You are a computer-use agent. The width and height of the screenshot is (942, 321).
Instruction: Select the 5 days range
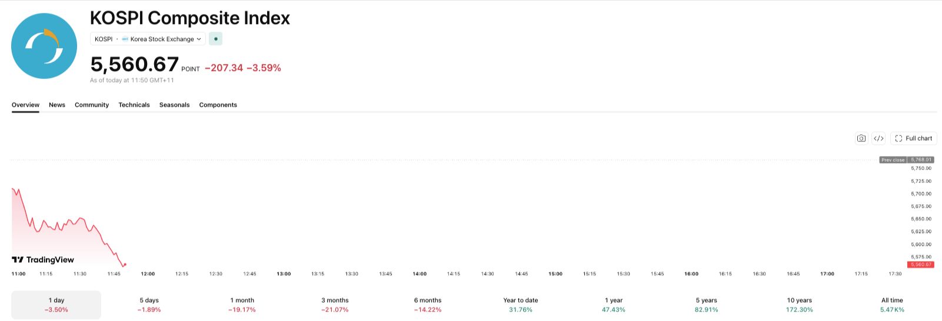tap(149, 305)
